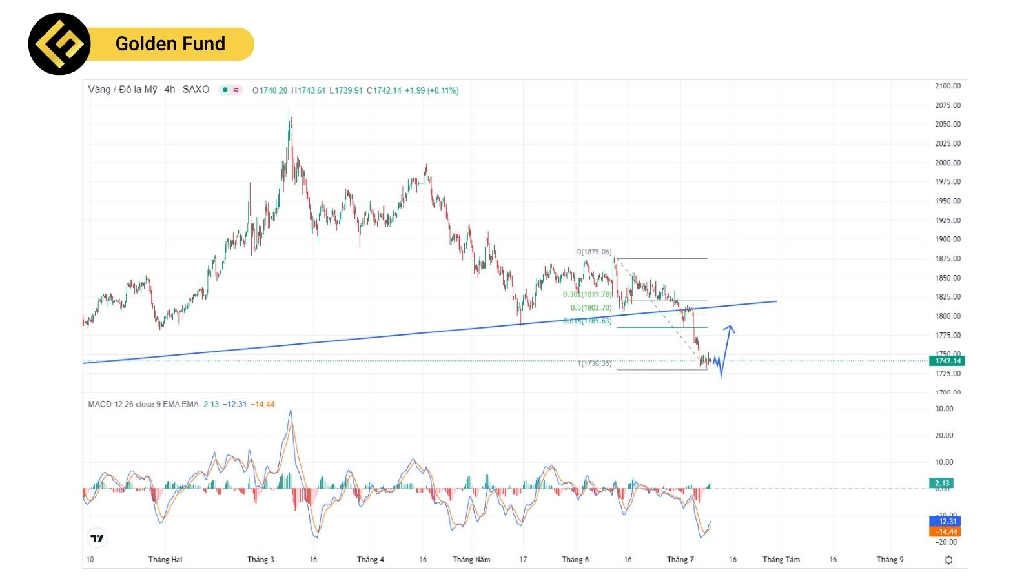This screenshot has width=1033, height=581.
Task: Click MACD legend value −12.31
Action: click(234, 404)
